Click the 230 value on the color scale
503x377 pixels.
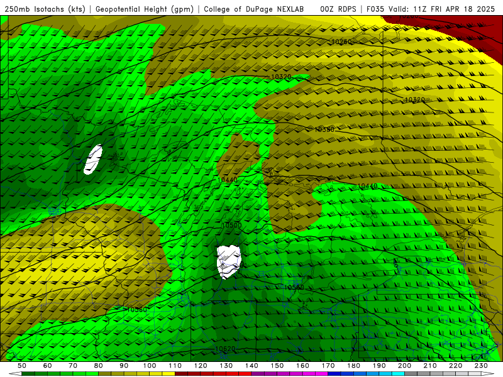[481, 366]
